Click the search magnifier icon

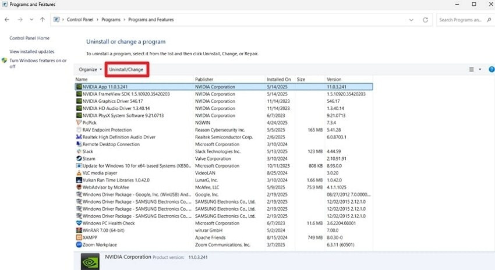(x=489, y=20)
